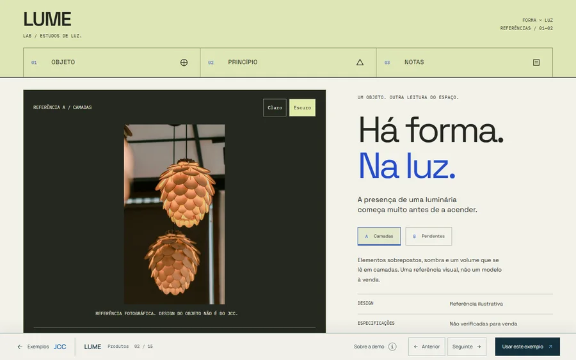576x360 pixels.
Task: Open the 01 OBJETO tab
Action: [x=111, y=63]
